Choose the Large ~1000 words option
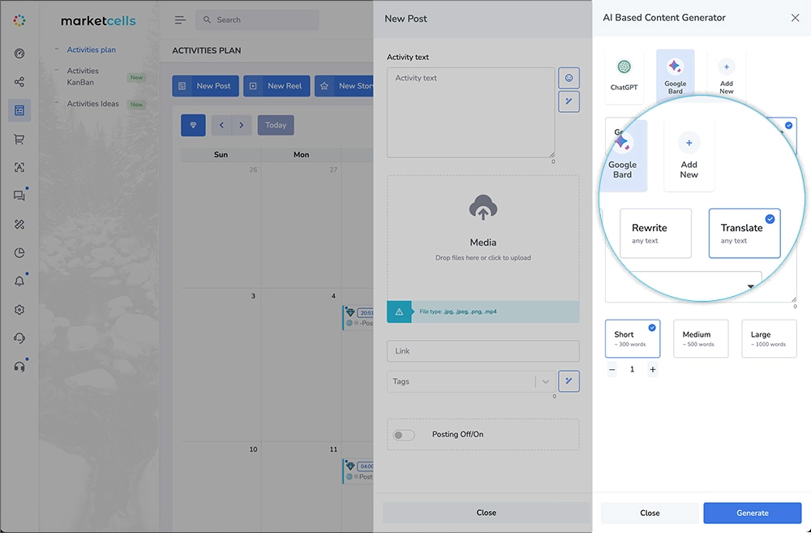 click(768, 338)
